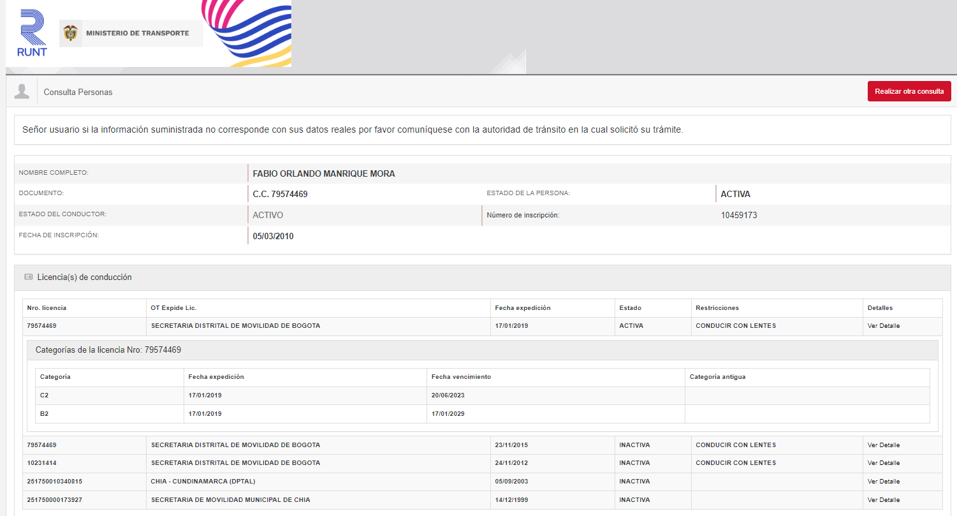Open Ver Detalle for license issued 23/11/2015
The height and width of the screenshot is (516, 957).
pos(883,445)
